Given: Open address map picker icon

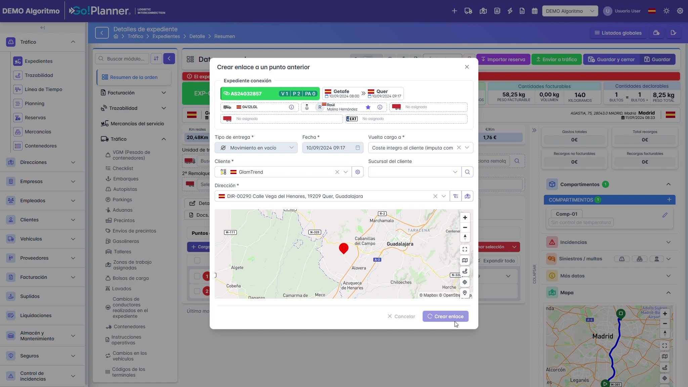Looking at the screenshot, I should coord(467,196).
